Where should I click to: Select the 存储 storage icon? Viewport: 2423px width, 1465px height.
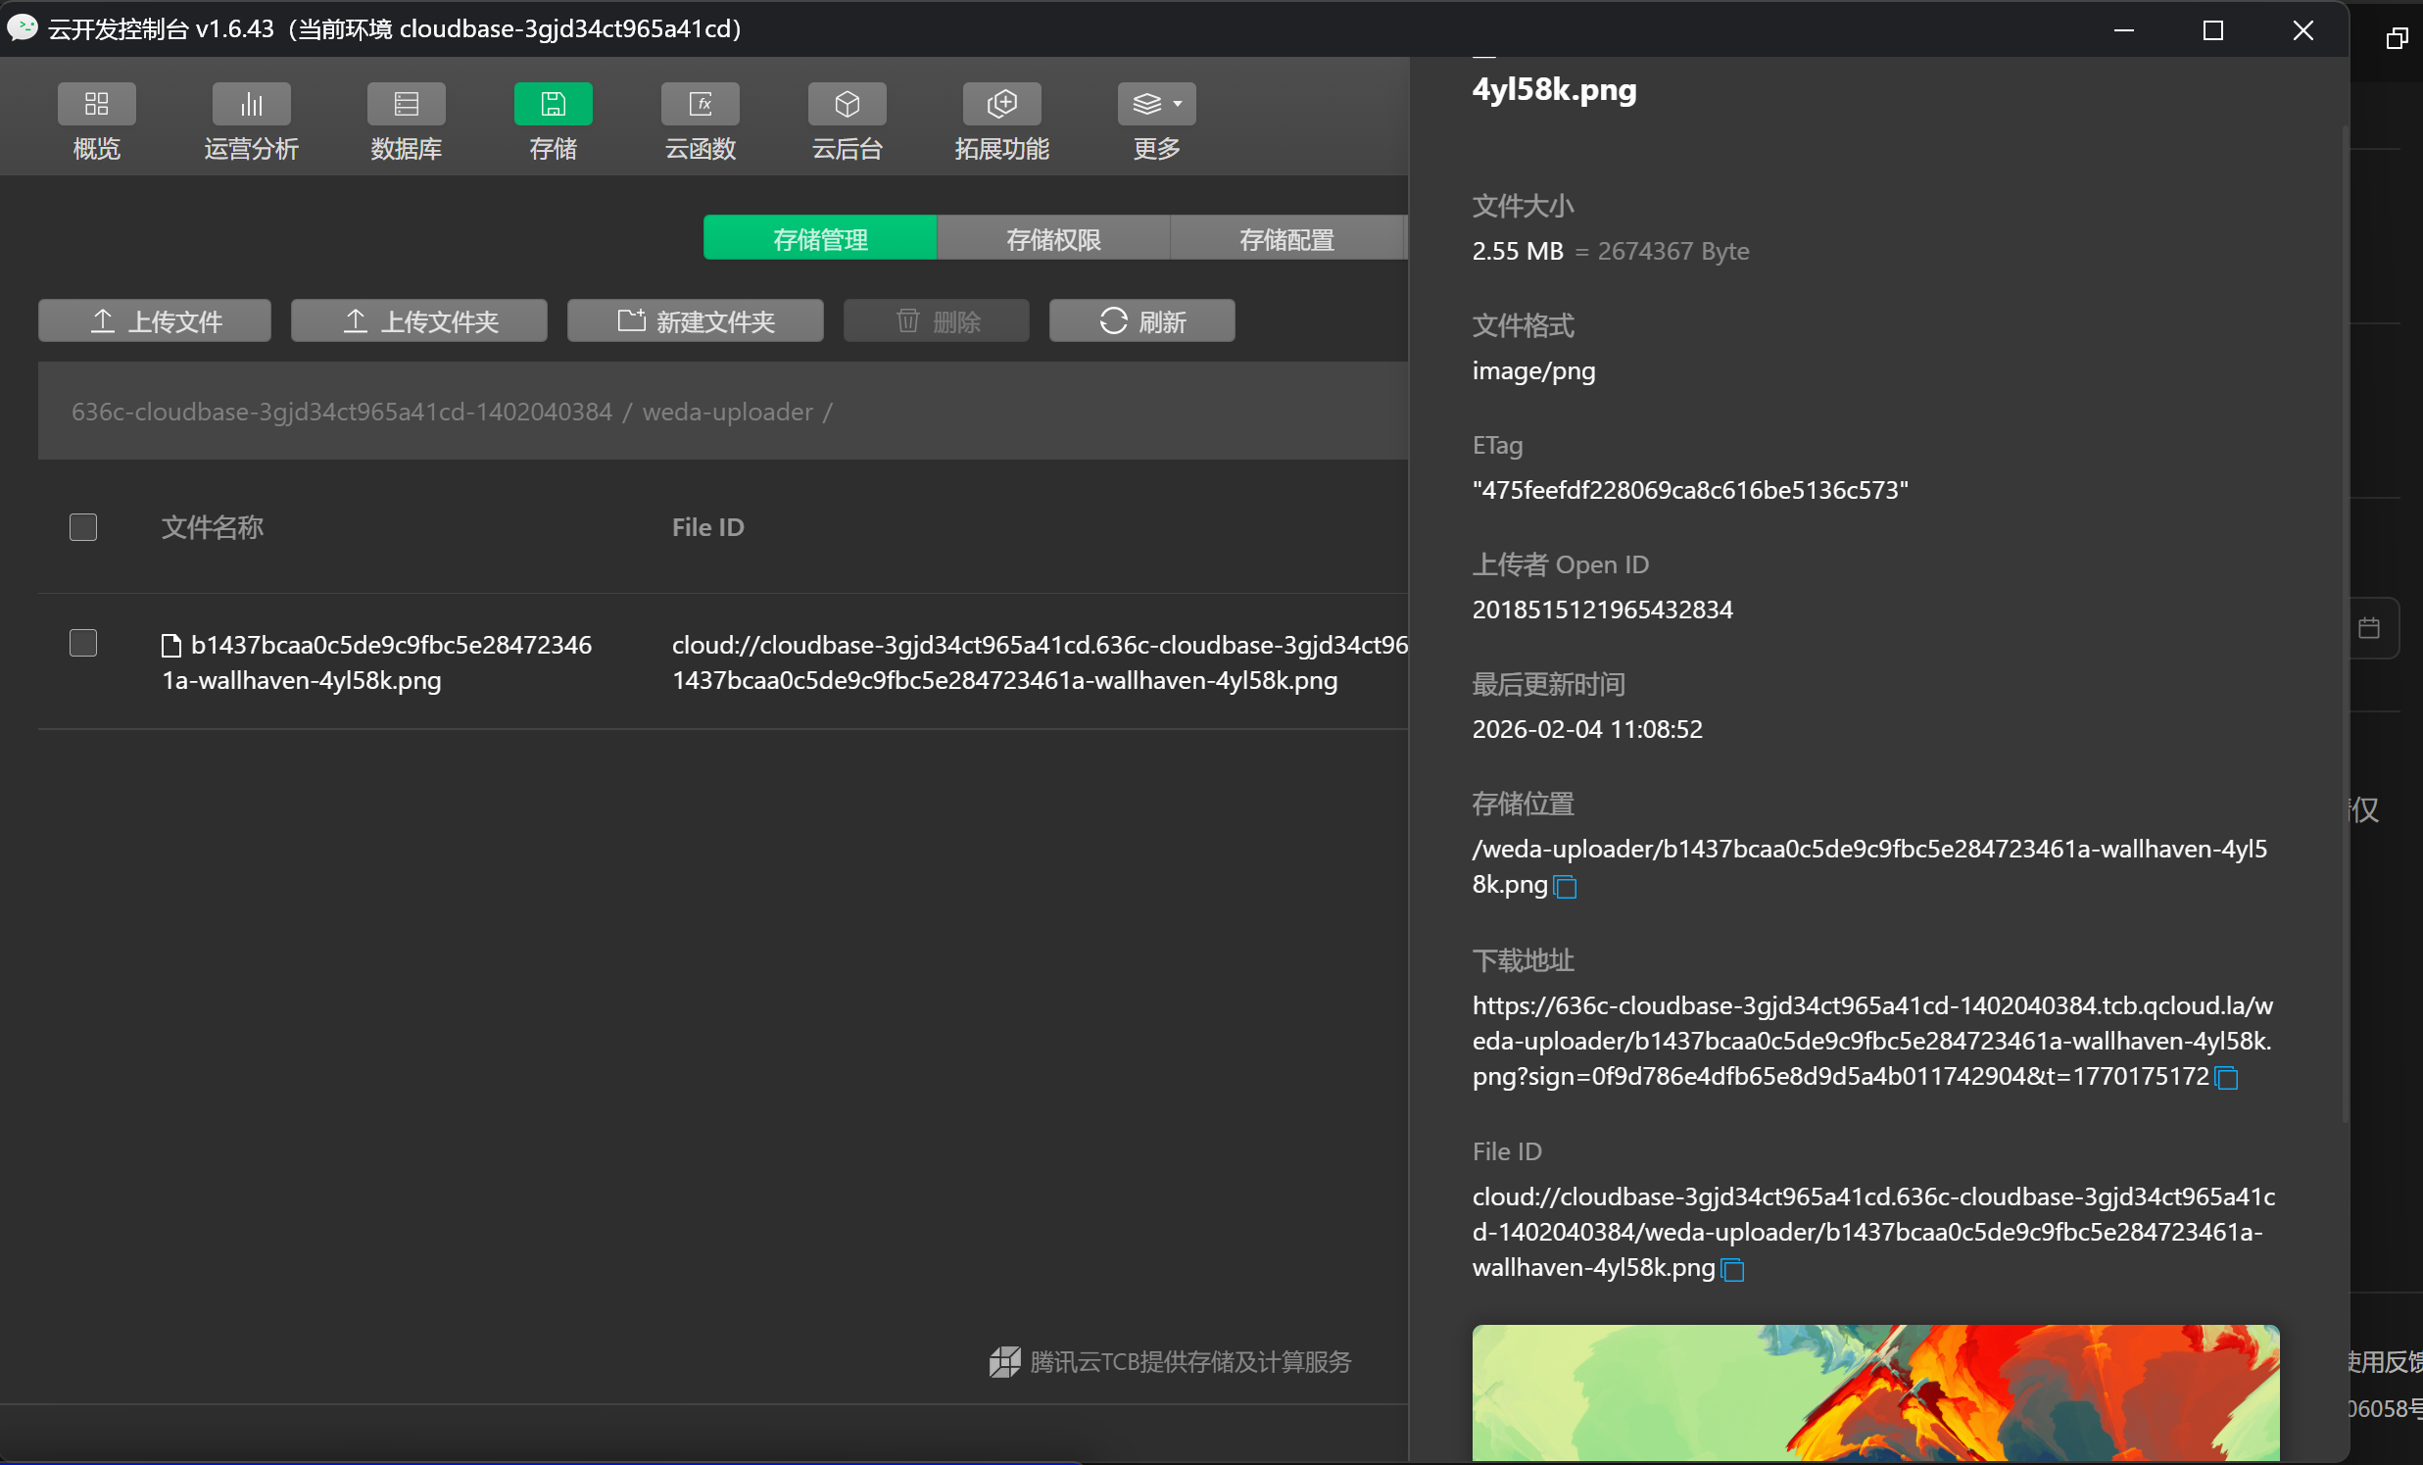[553, 104]
